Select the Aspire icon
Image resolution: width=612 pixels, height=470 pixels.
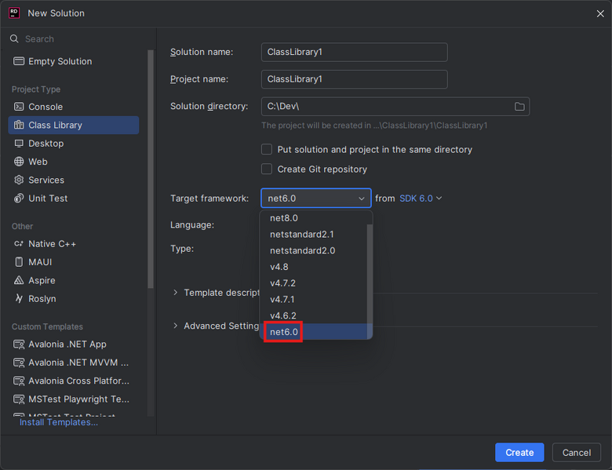coord(19,280)
